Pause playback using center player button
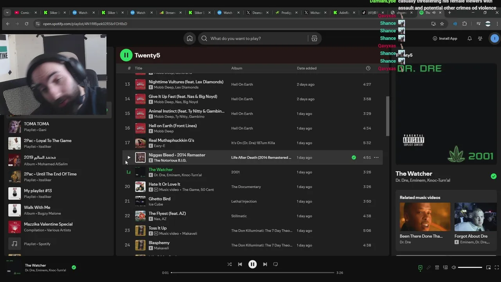The image size is (501, 282). (x=252, y=264)
